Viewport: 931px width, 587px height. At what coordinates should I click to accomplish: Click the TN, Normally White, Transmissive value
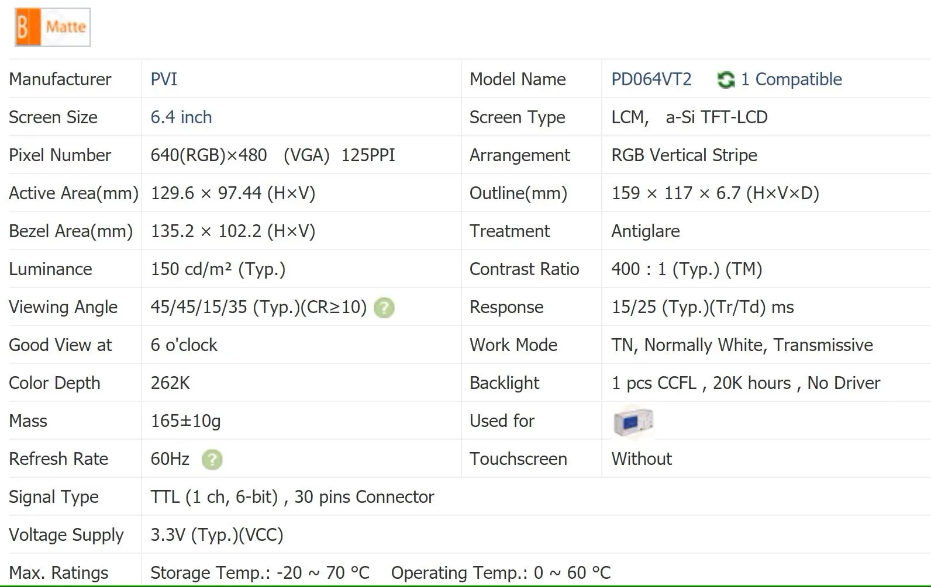click(742, 345)
